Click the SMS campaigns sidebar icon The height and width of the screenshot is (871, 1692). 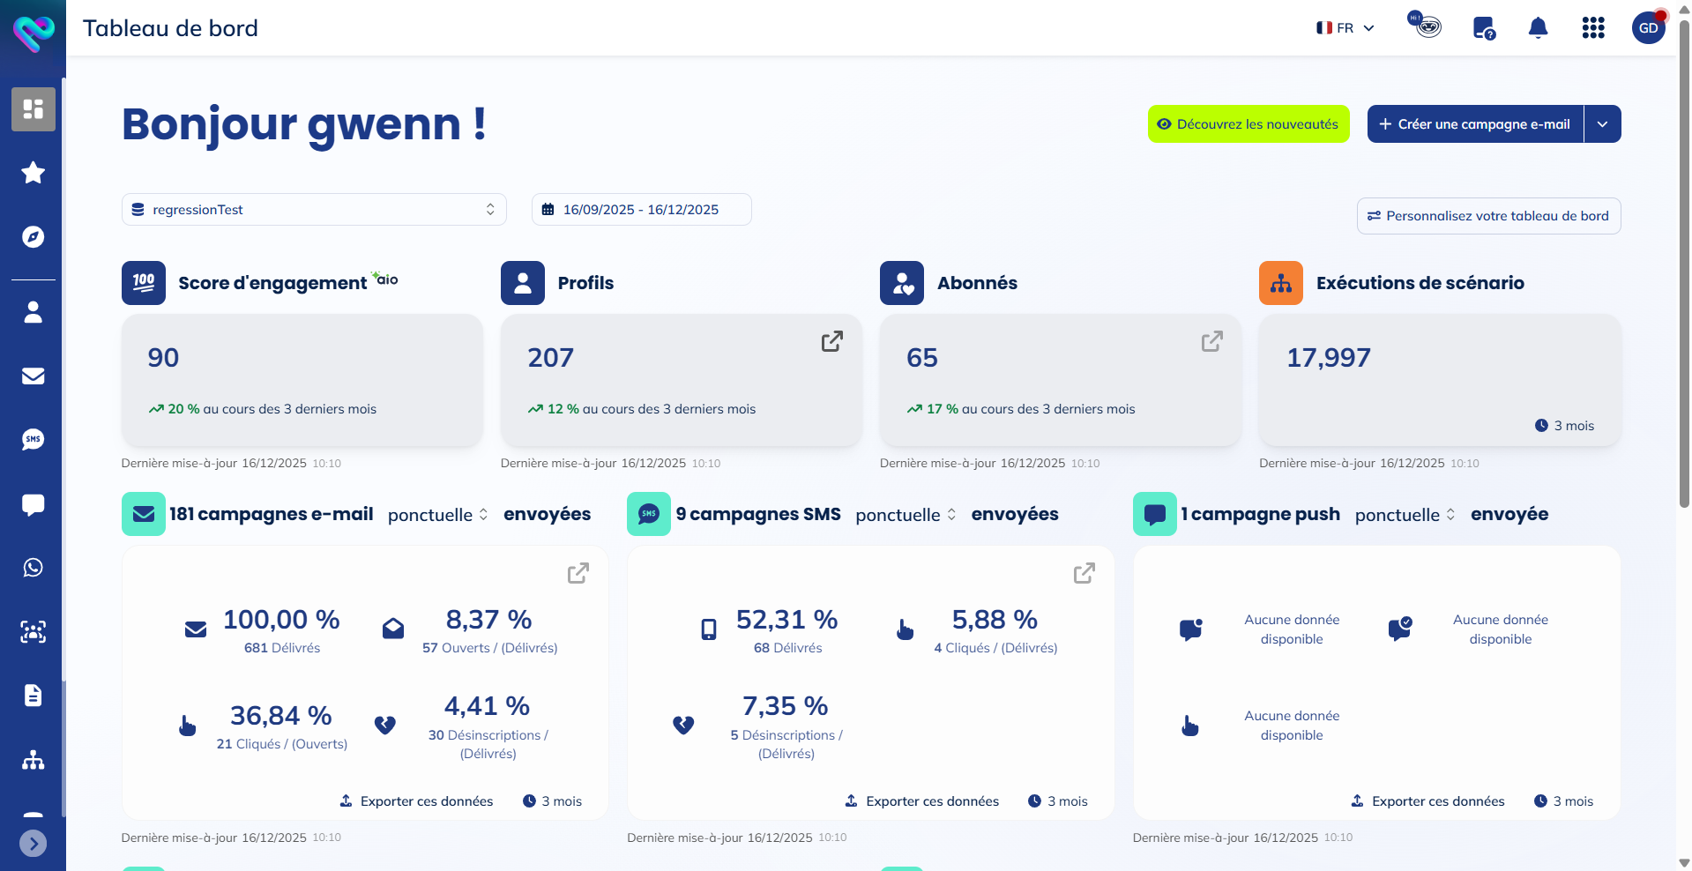pos(33,439)
